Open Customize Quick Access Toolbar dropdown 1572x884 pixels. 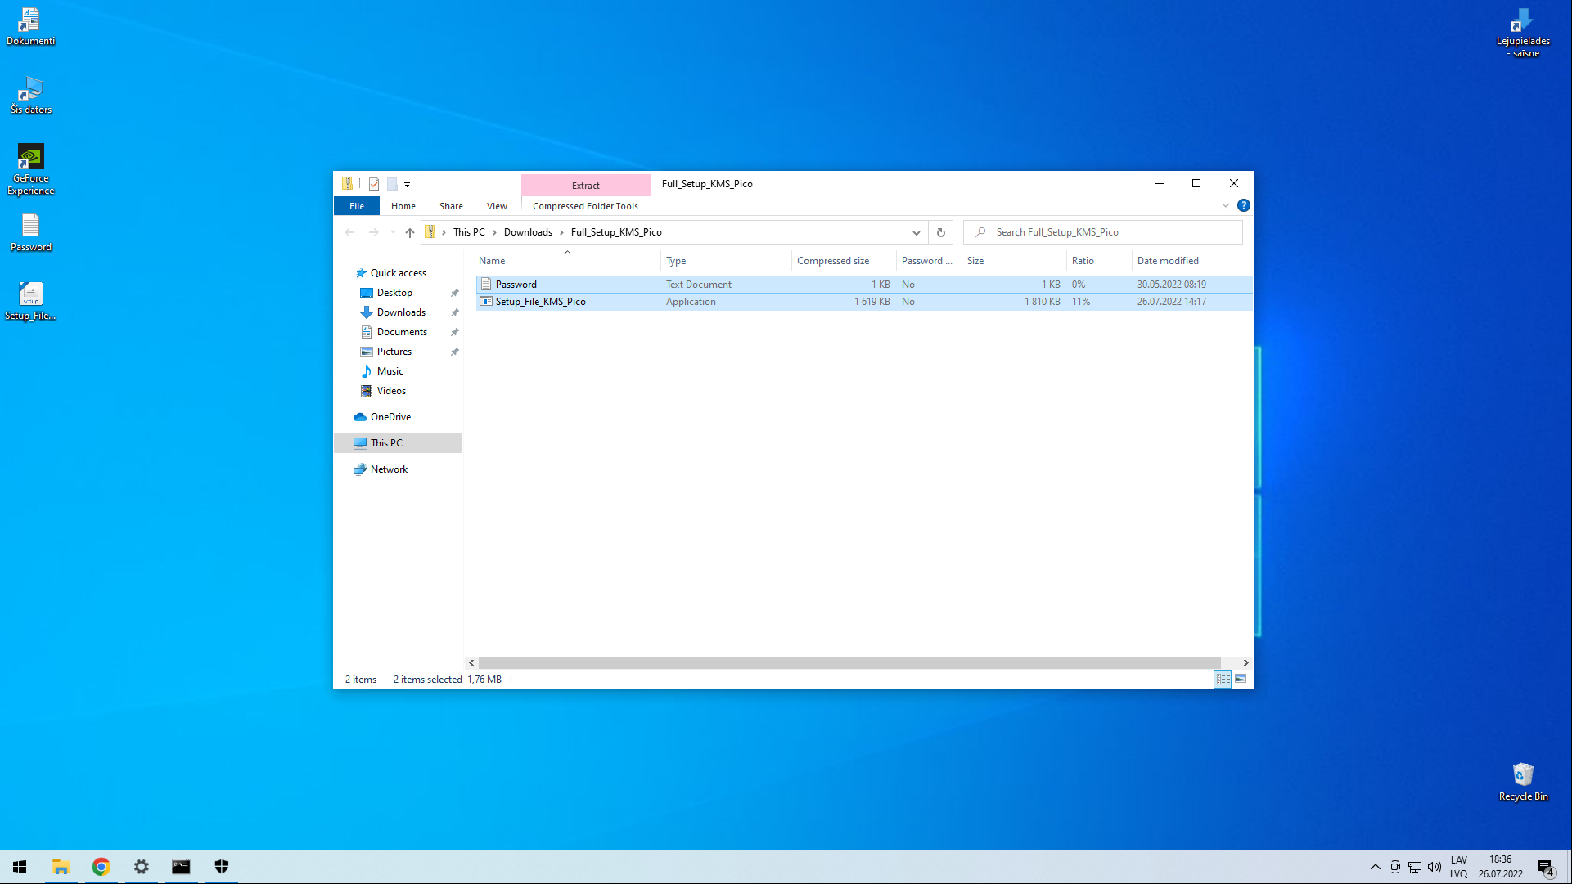(407, 184)
